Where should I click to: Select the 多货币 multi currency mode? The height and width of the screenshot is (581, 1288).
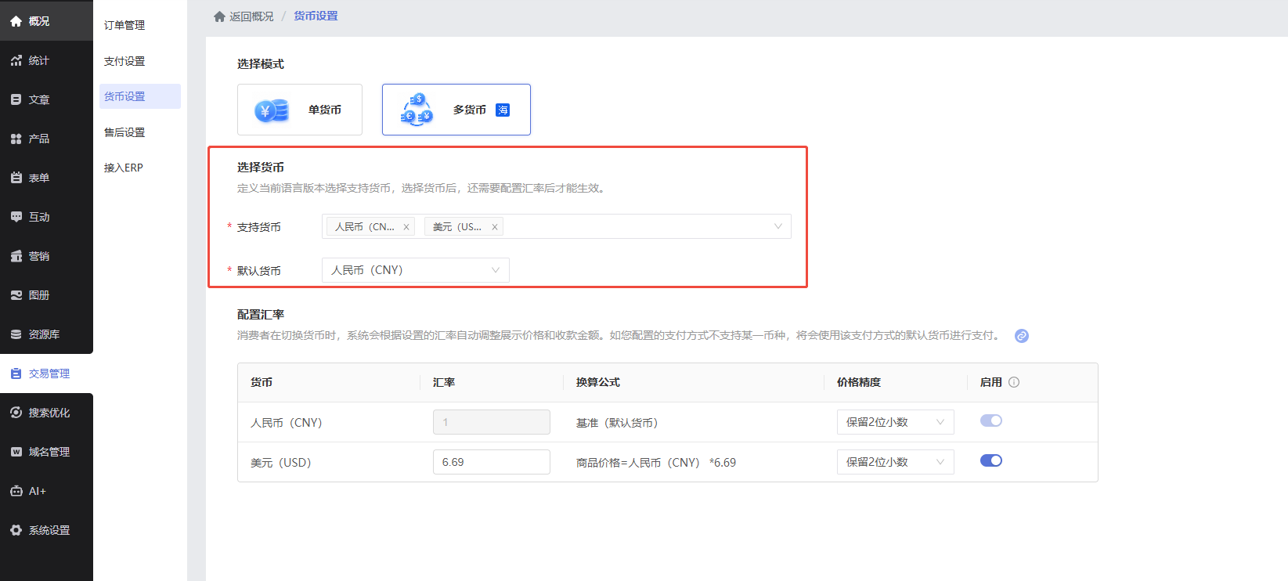456,110
